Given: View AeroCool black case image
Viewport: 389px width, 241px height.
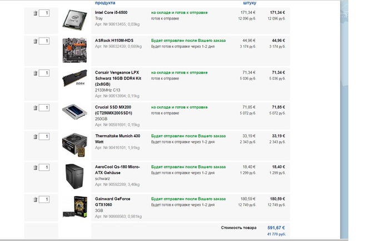Looking at the screenshot, I should 74,176.
